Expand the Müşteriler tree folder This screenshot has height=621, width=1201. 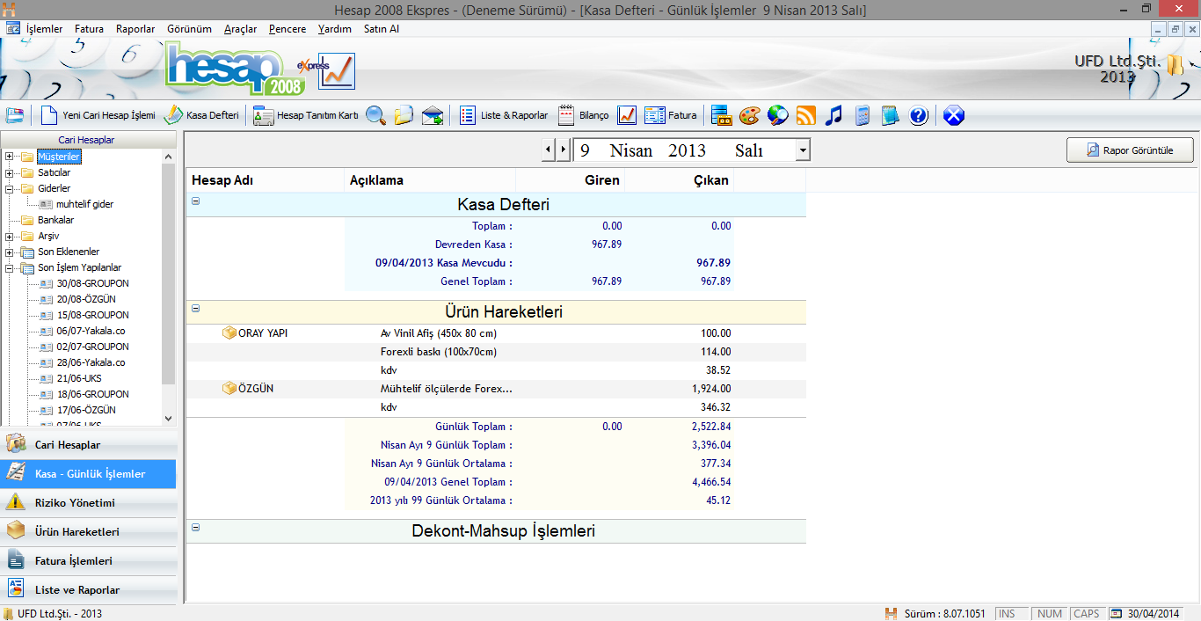tap(10, 157)
